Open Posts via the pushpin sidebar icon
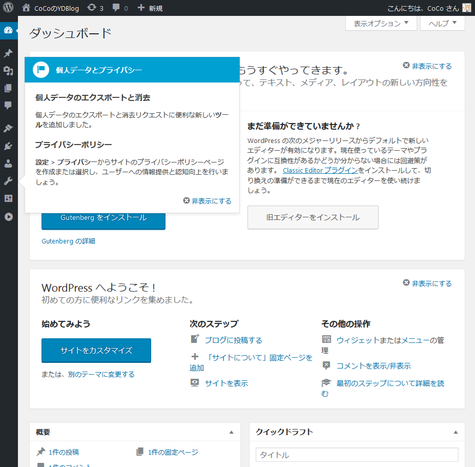 click(9, 53)
